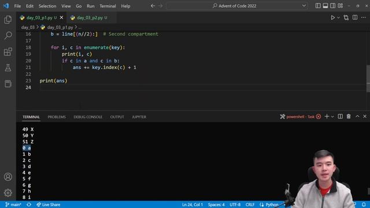The width and height of the screenshot is (370, 208).
Task: Open the Testing flask view
Action: (8, 68)
